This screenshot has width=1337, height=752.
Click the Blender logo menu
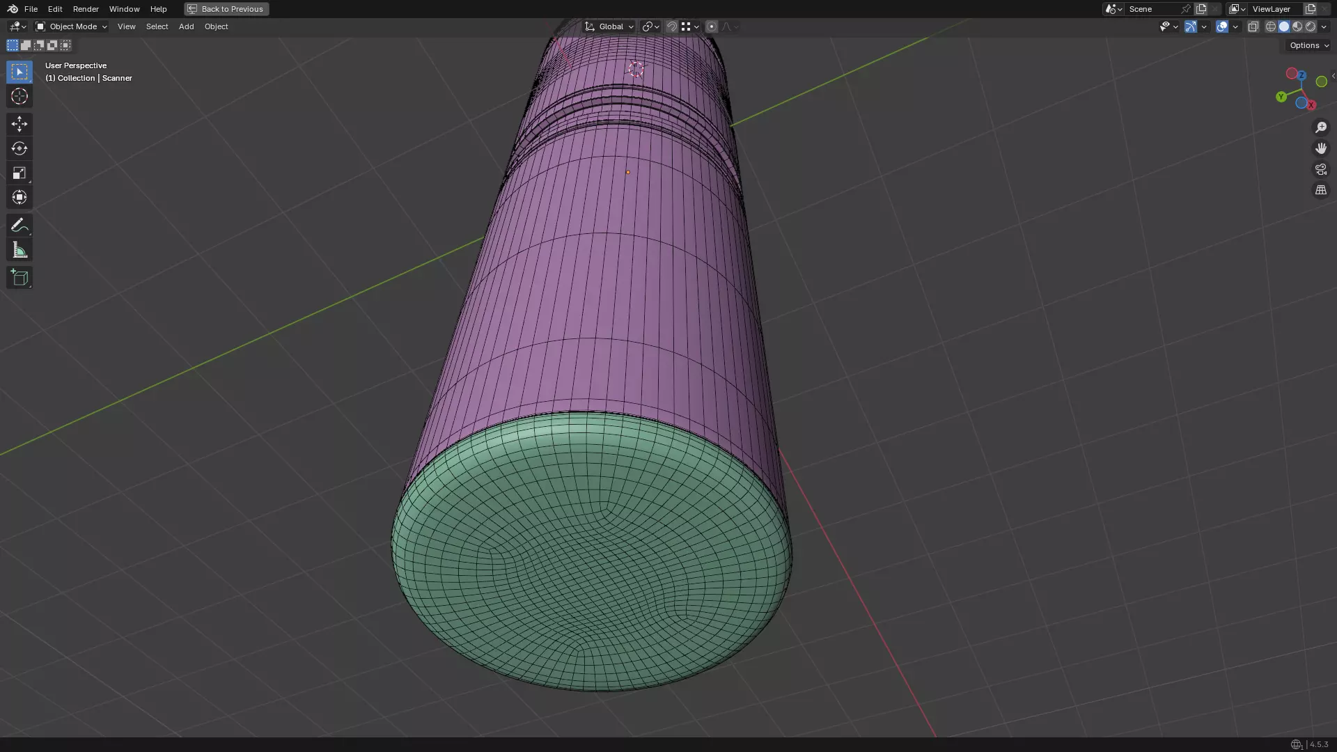(13, 9)
